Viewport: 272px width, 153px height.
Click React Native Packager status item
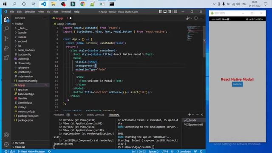[x=31, y=151]
